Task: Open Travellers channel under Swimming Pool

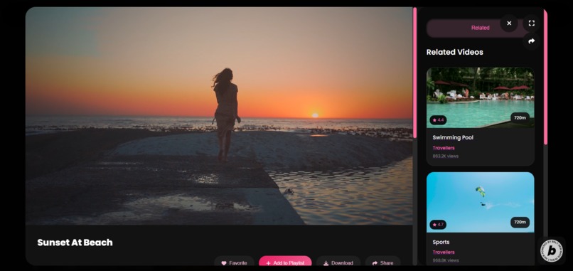Action: pyautogui.click(x=444, y=148)
